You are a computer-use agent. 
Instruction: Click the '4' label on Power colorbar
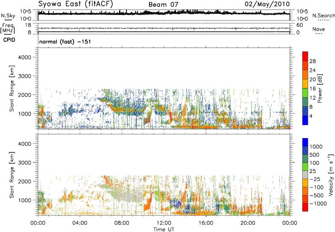(311, 116)
